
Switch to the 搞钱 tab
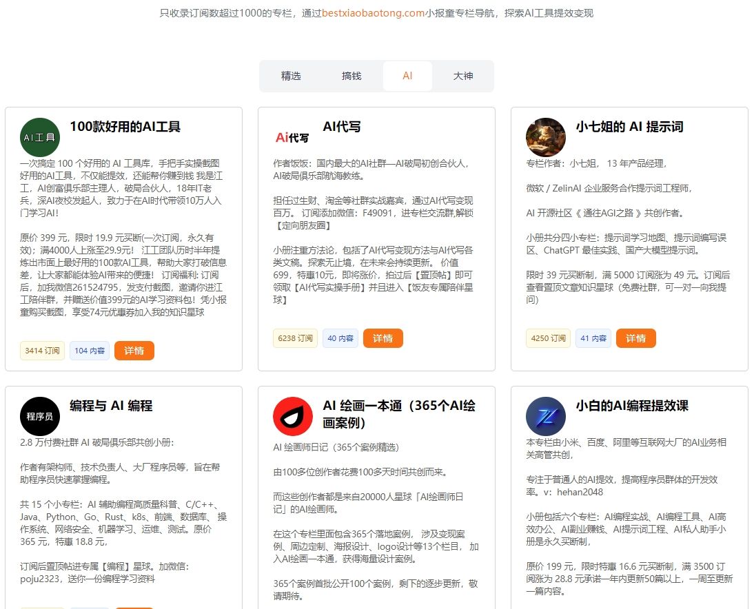pos(350,76)
